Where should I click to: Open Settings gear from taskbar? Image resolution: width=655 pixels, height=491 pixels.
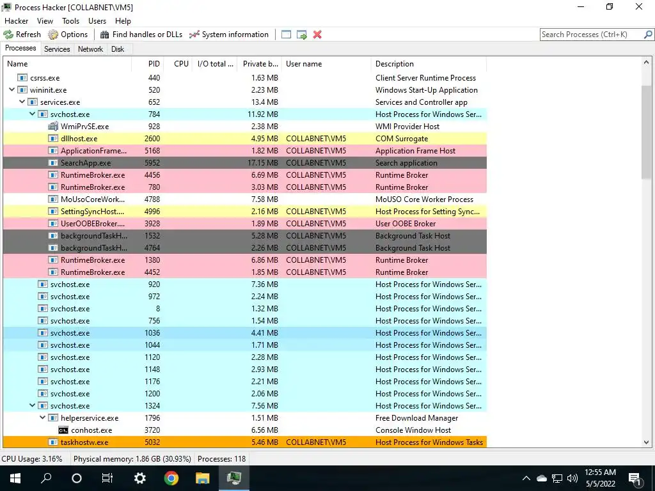[139, 478]
